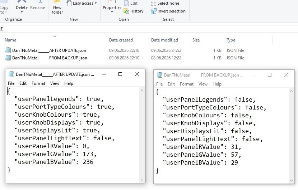The height and width of the screenshot is (190, 298).
Task: Open the Easy access dropdown
Action: (82, 3)
